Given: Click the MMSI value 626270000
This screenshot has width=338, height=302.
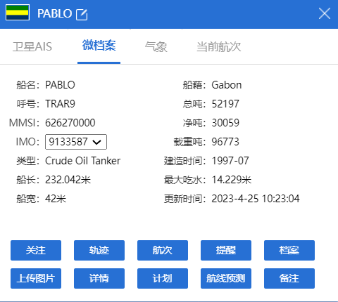Looking at the screenshot, I should (x=70, y=123).
